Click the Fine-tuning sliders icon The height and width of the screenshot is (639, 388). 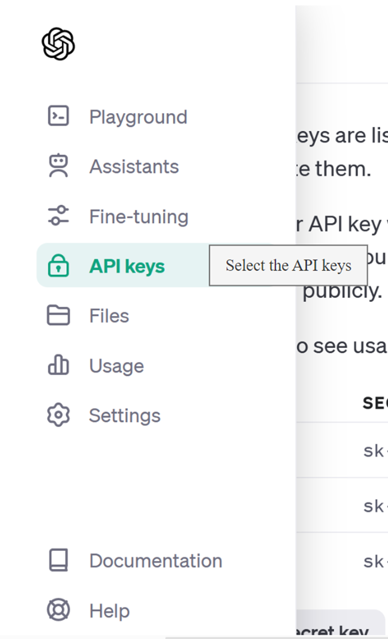tap(58, 215)
